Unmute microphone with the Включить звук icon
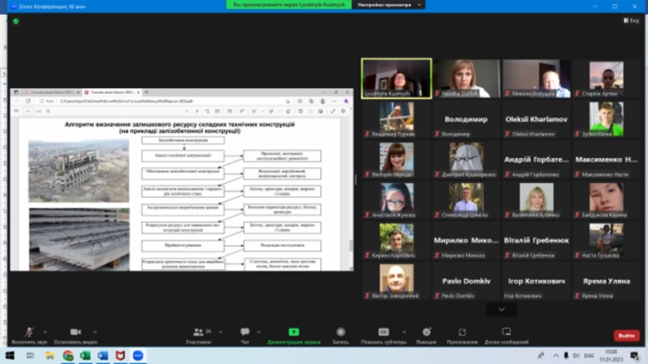This screenshot has width=648, height=364. pos(29,332)
